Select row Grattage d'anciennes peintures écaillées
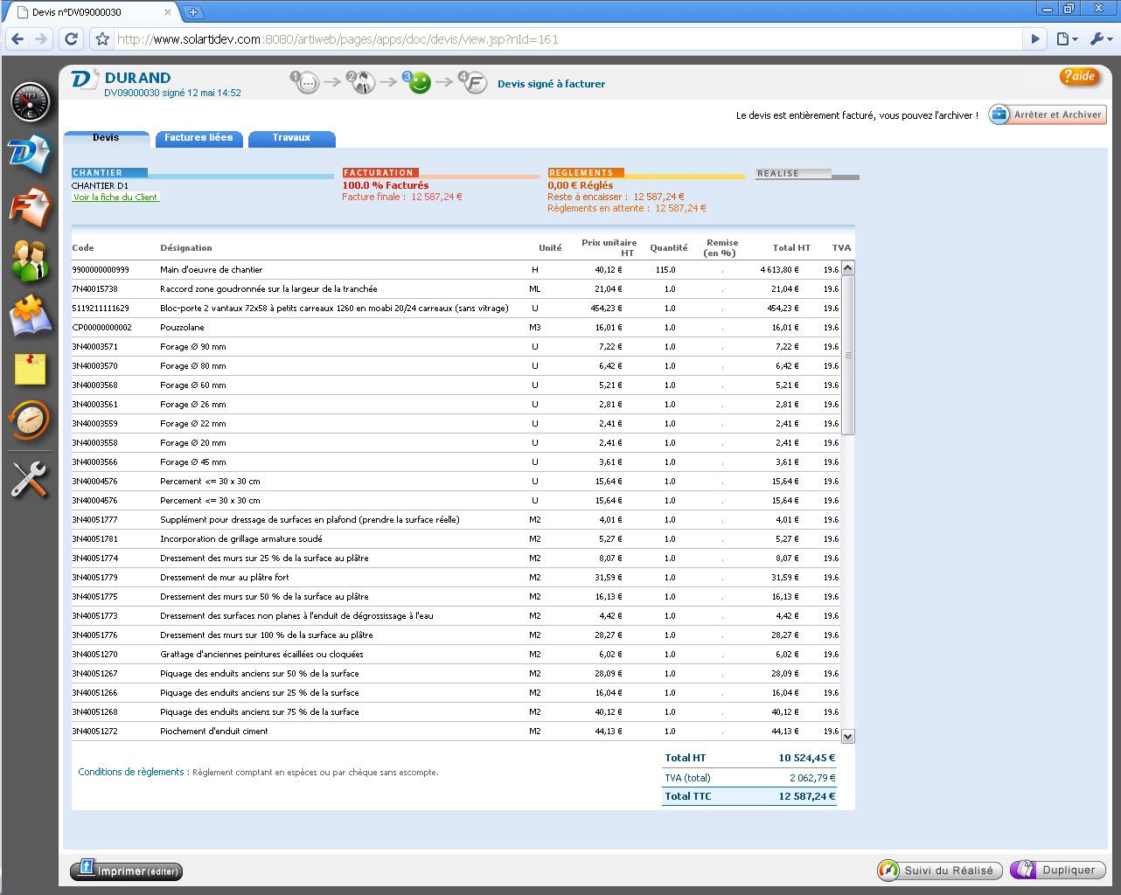This screenshot has width=1121, height=895. click(x=456, y=655)
